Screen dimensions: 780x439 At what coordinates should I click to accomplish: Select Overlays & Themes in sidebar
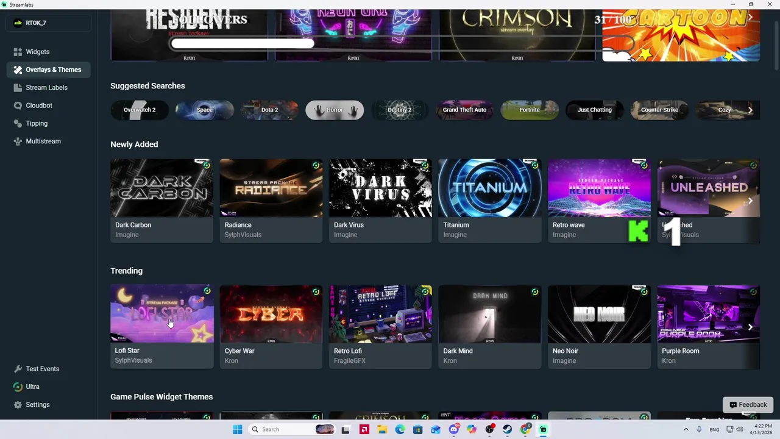pos(49,70)
